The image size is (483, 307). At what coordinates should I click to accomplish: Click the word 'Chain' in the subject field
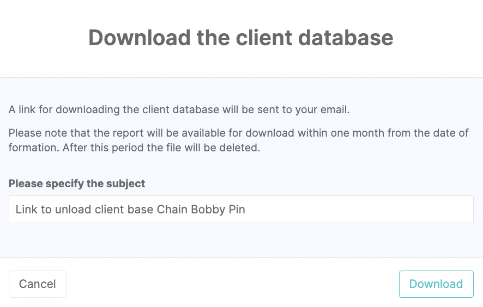(x=172, y=210)
